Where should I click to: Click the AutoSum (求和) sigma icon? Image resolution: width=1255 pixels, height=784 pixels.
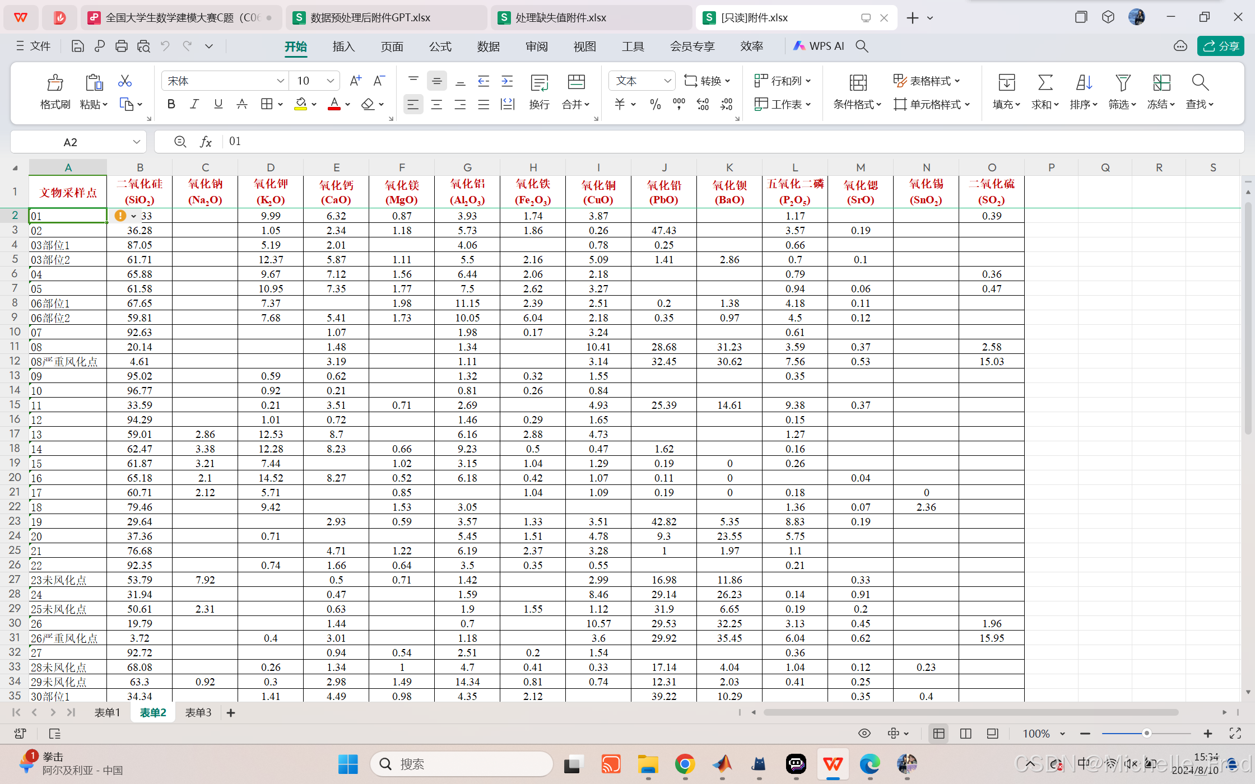1045,83
